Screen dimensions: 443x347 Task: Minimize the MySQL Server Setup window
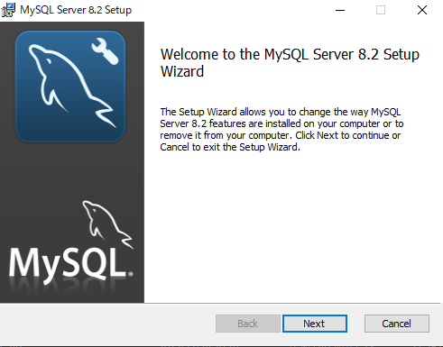340,10
